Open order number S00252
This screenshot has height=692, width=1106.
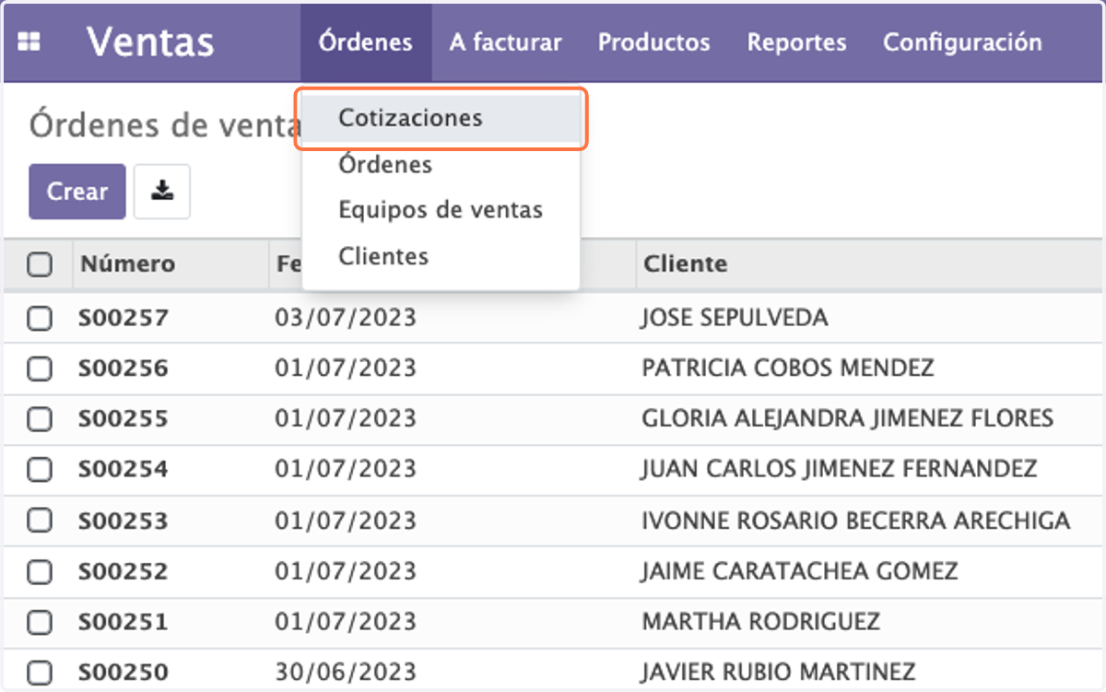[124, 571]
